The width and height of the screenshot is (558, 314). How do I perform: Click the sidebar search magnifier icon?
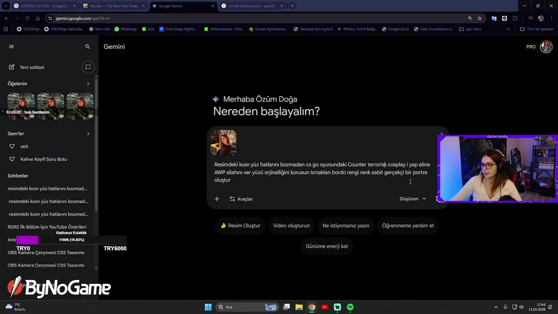[88, 47]
